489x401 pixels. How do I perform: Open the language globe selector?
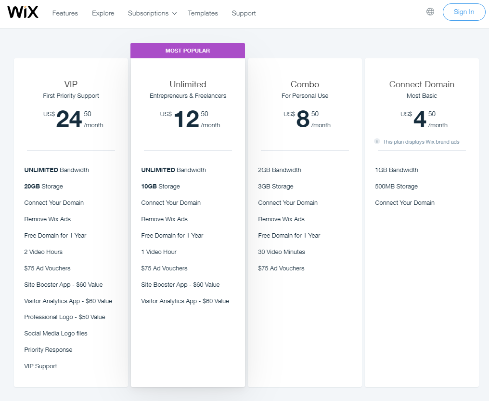click(x=430, y=12)
